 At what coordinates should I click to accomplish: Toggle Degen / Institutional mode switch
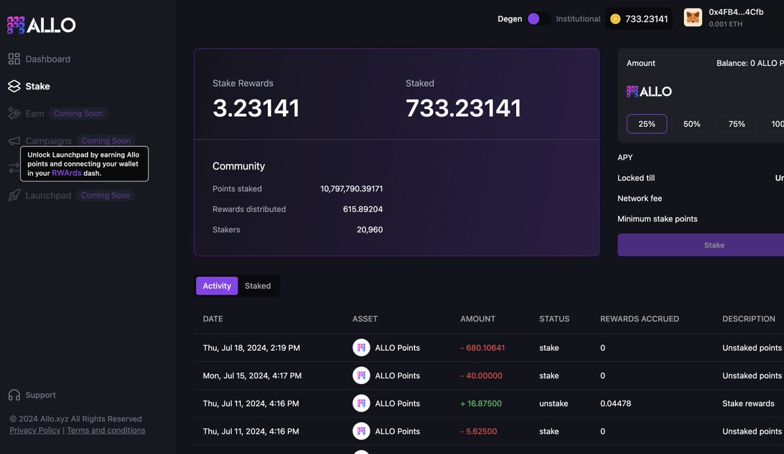tap(538, 19)
